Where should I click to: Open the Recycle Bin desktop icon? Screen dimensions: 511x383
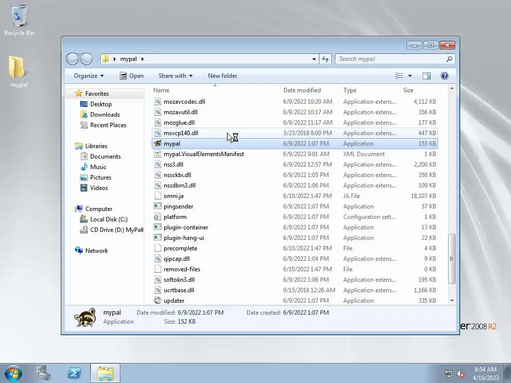(x=19, y=20)
